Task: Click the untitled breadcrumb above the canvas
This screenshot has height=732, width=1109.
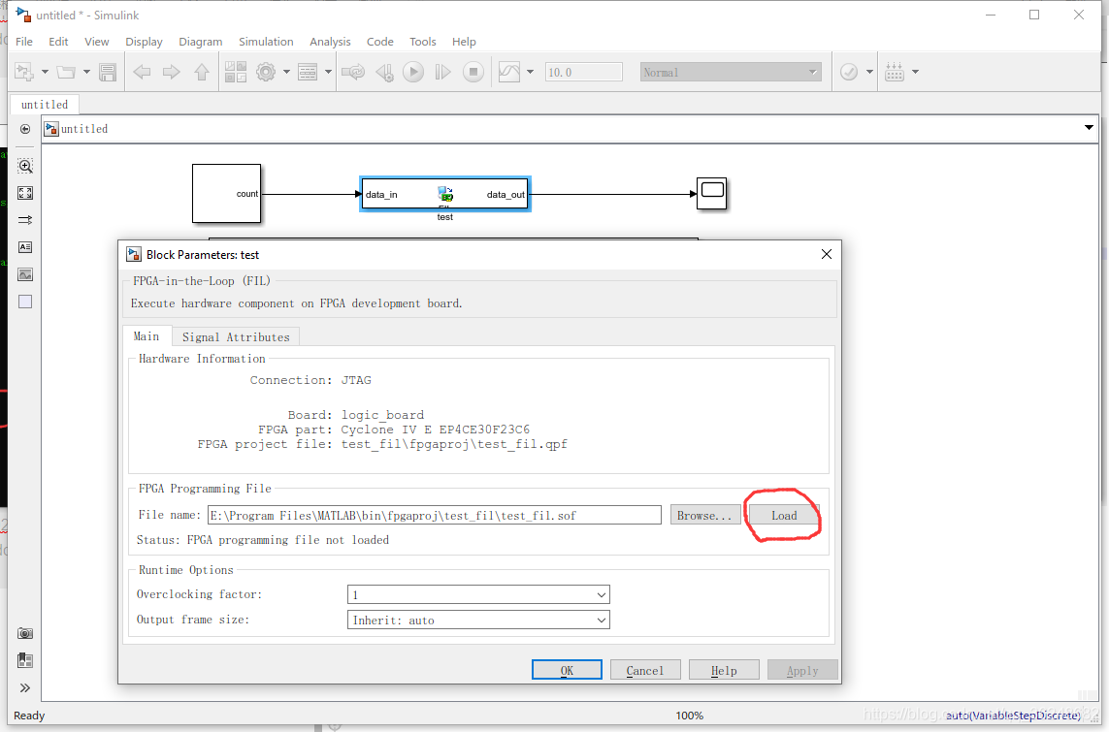Action: click(x=85, y=127)
